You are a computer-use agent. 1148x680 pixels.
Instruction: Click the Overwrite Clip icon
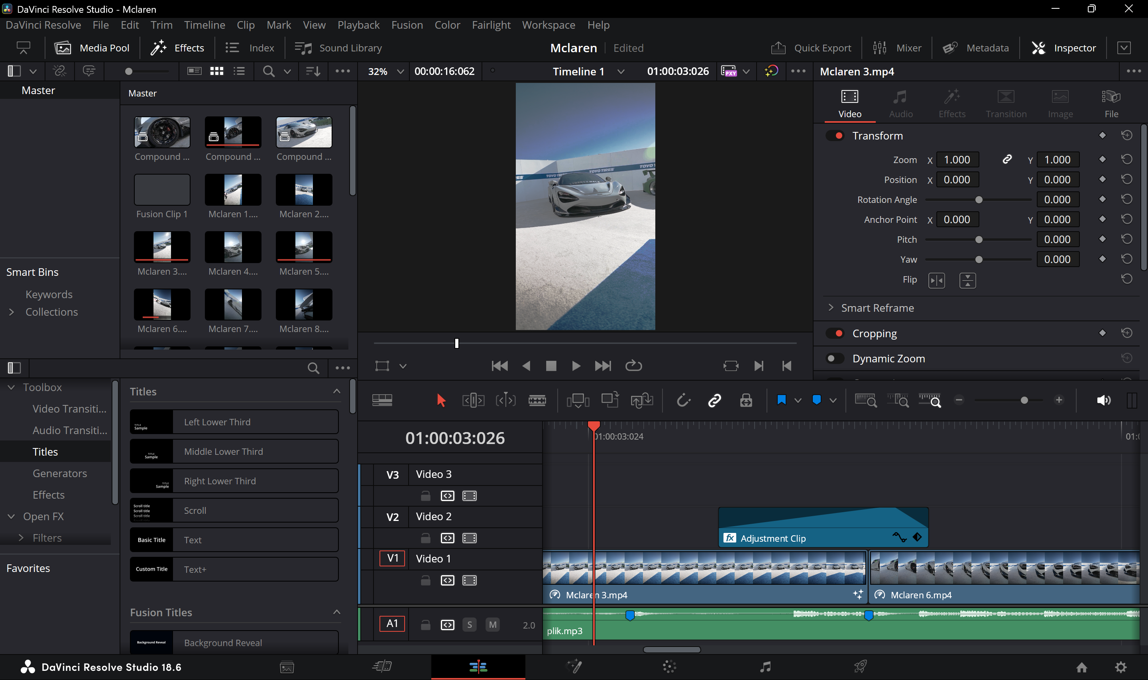coord(610,400)
